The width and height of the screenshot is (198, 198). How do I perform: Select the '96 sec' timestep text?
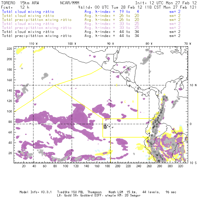(171, 192)
